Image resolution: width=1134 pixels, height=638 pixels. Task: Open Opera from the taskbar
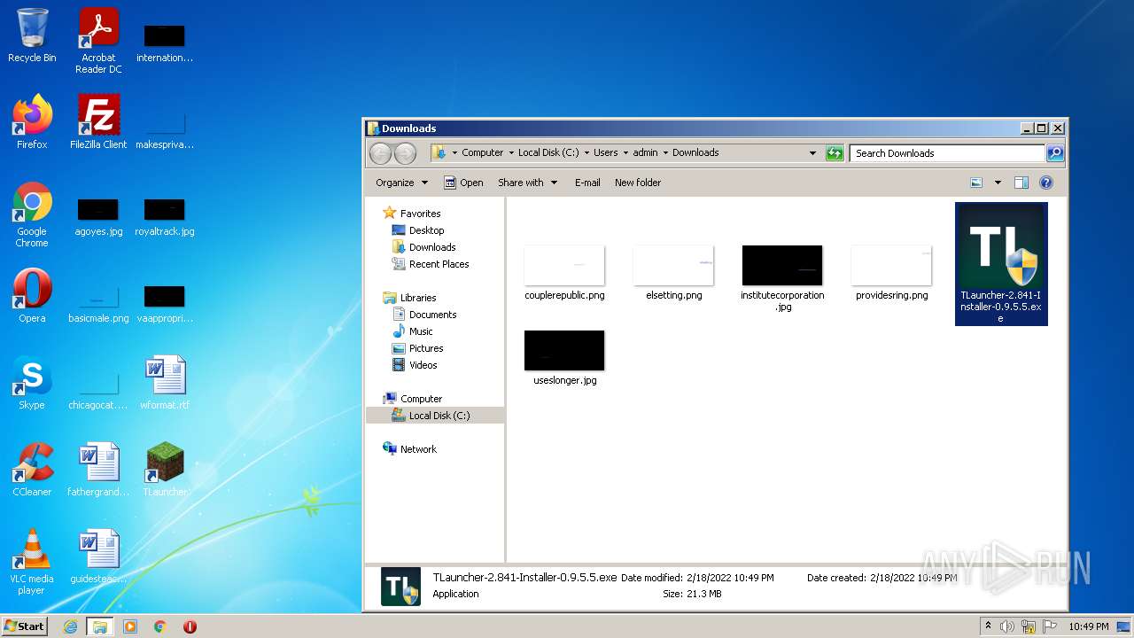click(190, 626)
